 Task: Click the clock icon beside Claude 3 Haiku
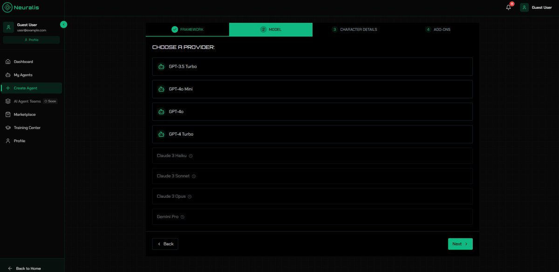click(191, 156)
